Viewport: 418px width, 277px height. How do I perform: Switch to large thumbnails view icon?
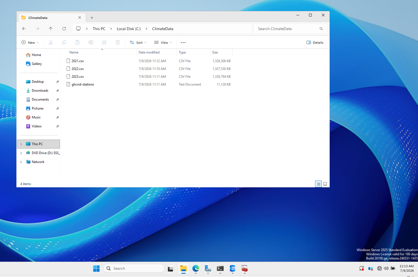point(325,184)
